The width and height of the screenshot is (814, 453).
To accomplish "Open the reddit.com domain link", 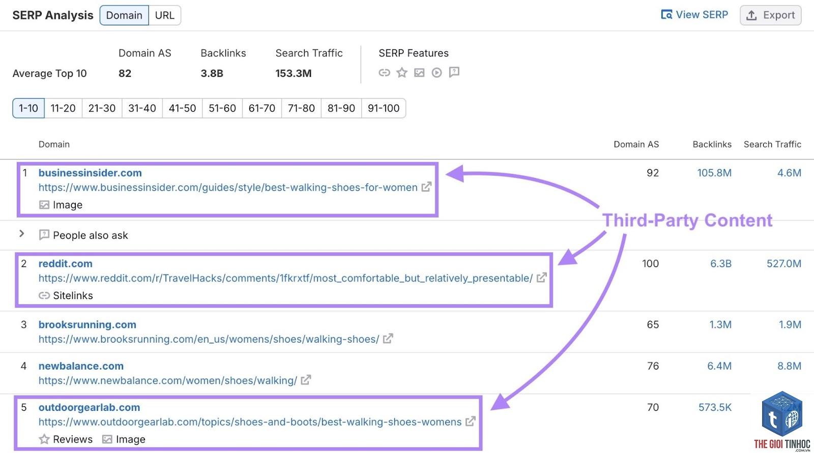I will [66, 263].
